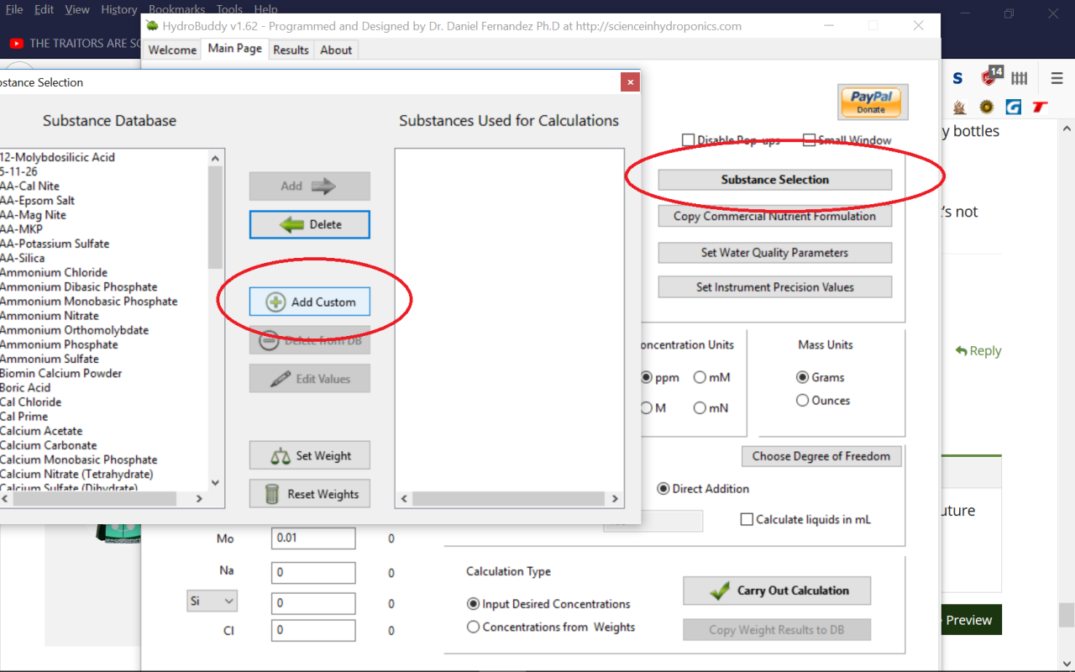
Task: Click the PayPal Donate button
Action: pos(872,102)
